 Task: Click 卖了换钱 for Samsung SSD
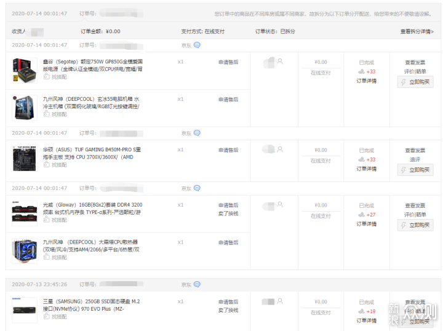point(228,310)
